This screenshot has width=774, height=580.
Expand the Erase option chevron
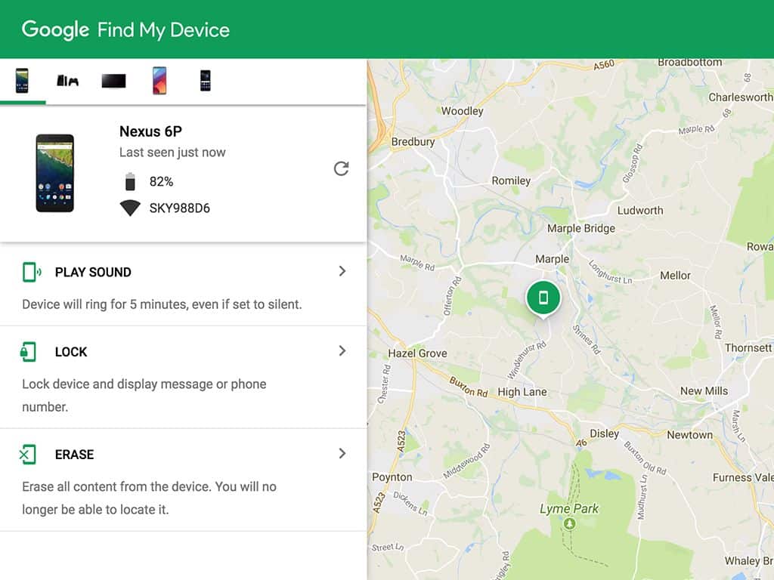pos(342,454)
